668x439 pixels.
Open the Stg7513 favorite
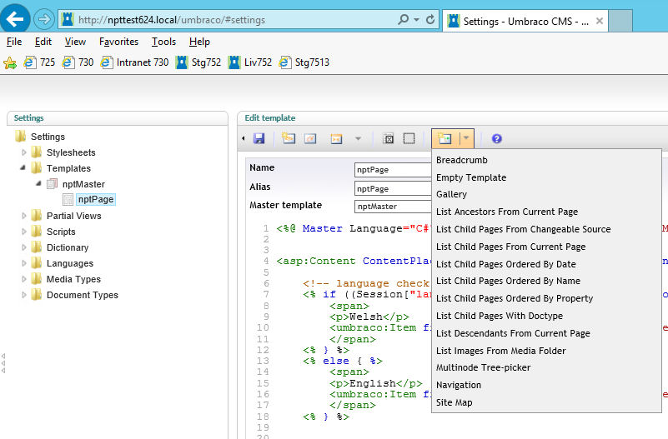[304, 62]
